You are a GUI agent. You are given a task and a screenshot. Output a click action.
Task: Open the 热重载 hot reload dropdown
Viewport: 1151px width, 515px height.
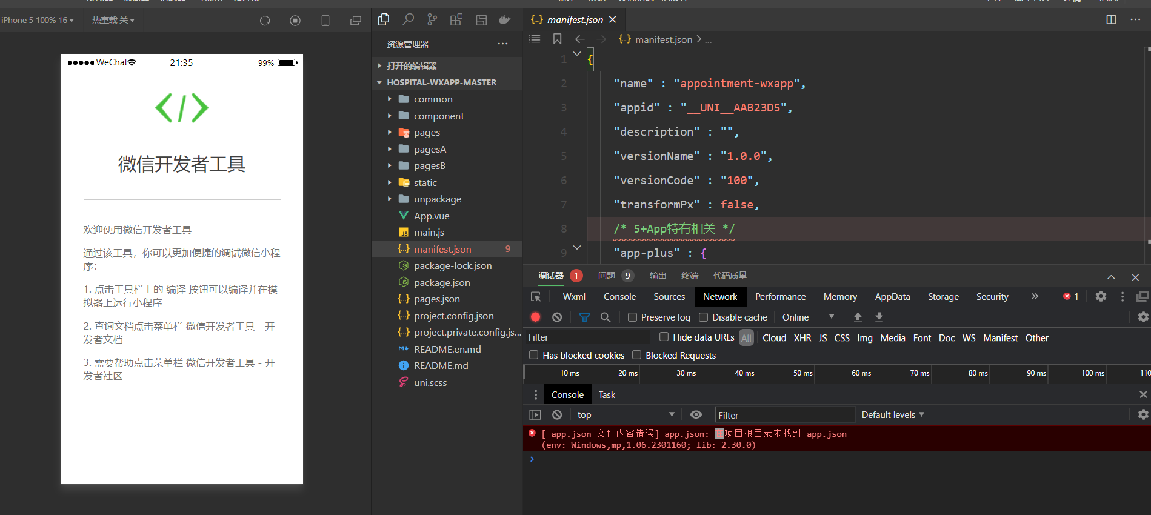[x=113, y=20]
